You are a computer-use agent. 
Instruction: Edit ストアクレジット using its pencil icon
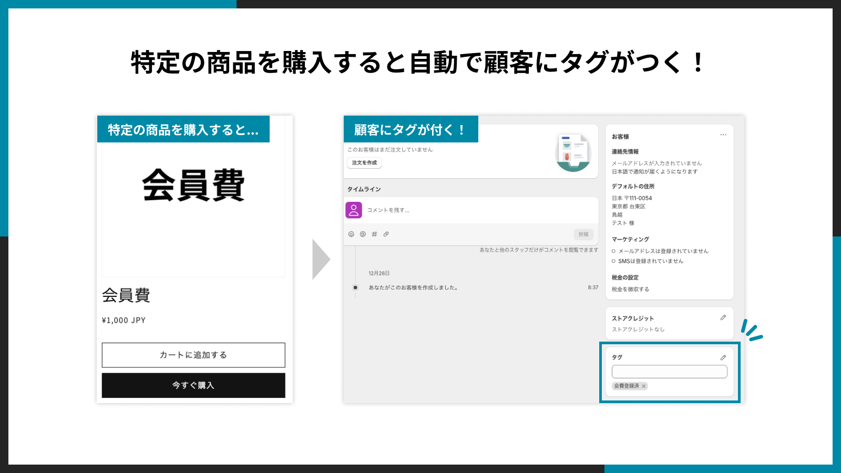click(x=723, y=317)
